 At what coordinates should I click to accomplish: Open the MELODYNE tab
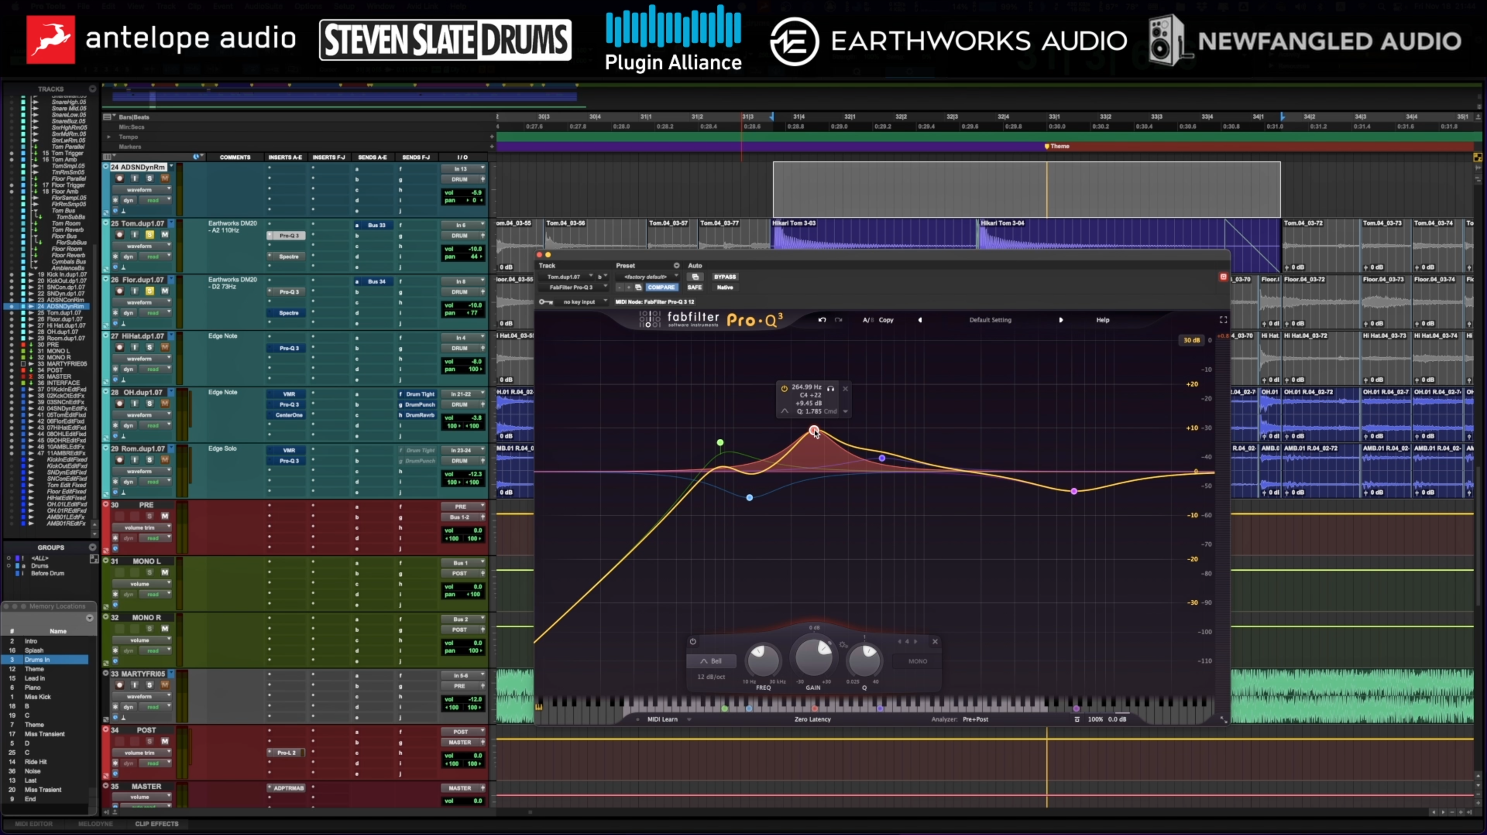94,824
